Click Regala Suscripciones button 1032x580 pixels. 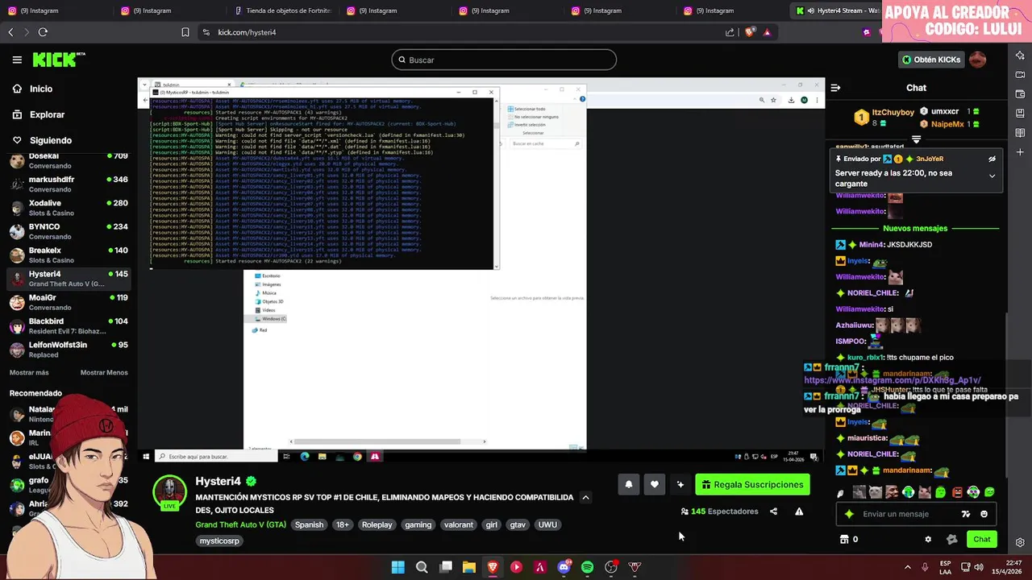click(x=752, y=484)
